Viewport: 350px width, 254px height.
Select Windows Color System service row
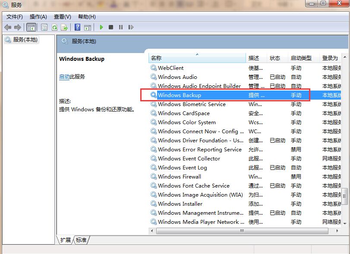pos(245,122)
